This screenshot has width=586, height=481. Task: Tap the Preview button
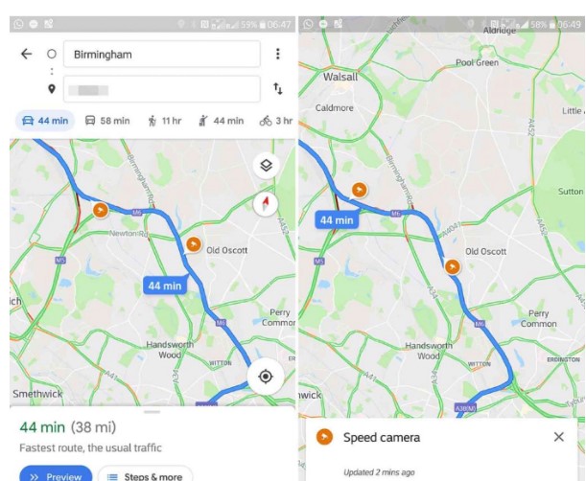point(55,475)
